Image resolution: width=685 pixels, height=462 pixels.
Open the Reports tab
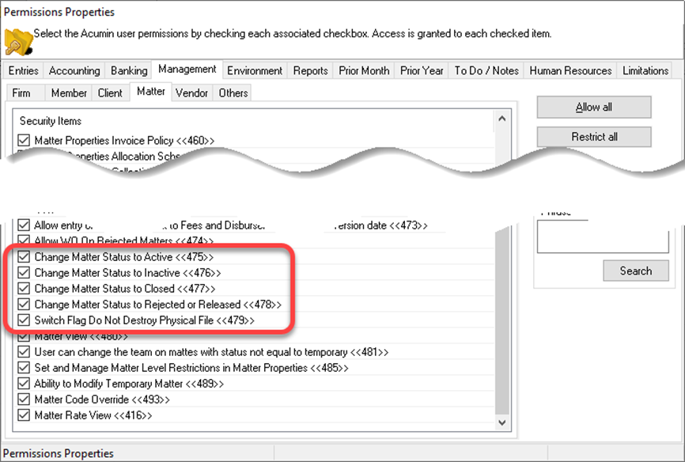310,70
